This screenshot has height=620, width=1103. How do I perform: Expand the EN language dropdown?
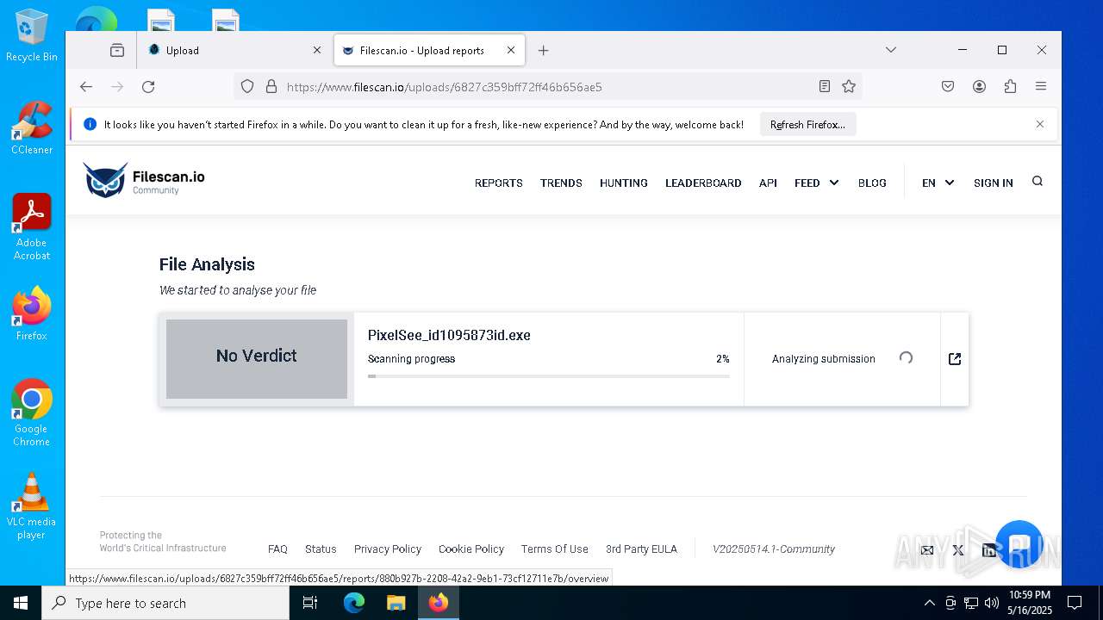click(938, 183)
